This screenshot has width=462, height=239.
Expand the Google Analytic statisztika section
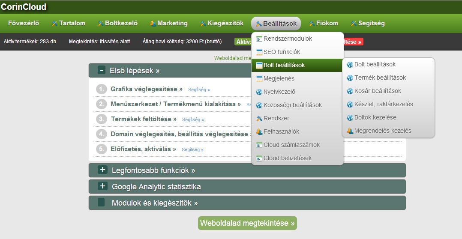tap(102, 186)
